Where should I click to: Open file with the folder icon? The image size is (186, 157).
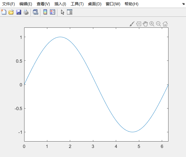coord(11,12)
